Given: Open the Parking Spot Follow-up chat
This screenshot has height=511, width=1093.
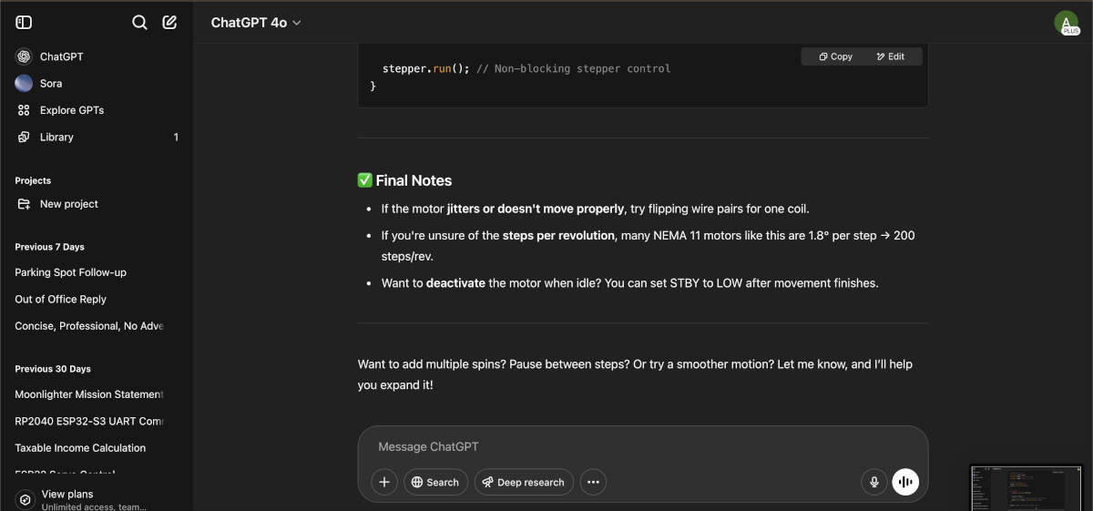Looking at the screenshot, I should click(97, 272).
